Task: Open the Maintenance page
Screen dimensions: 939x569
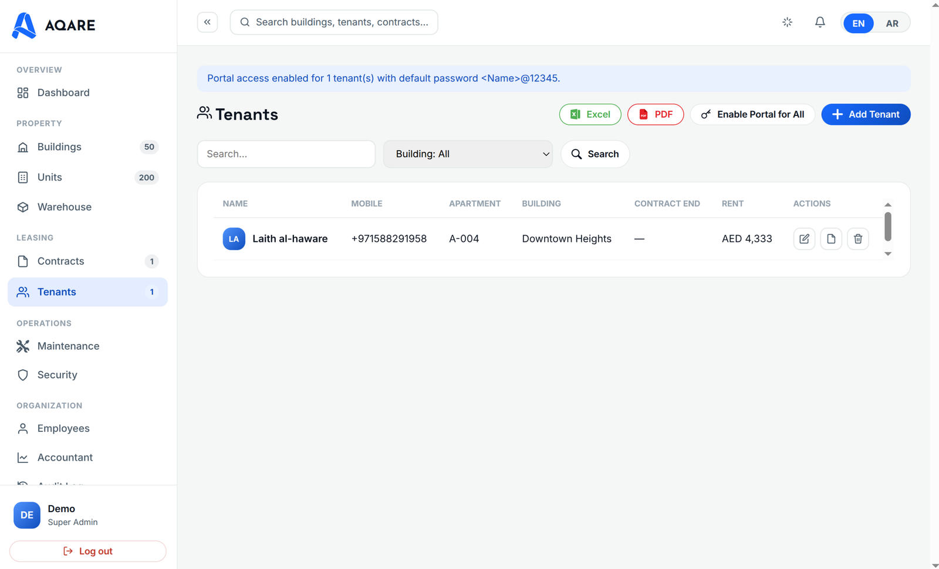Action: [x=87, y=346]
